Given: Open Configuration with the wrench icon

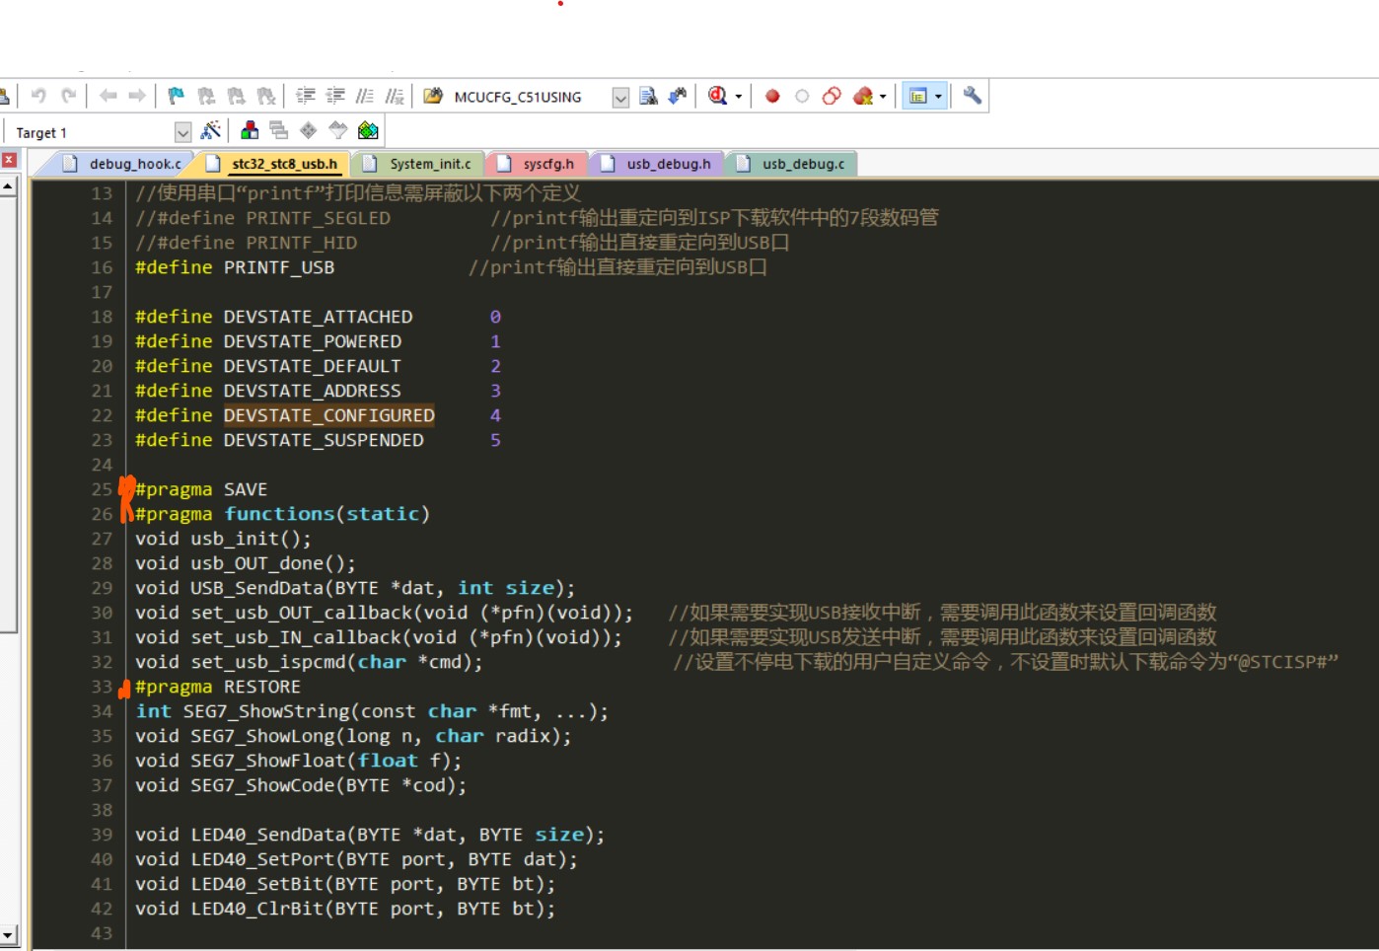Looking at the screenshot, I should click(x=973, y=96).
